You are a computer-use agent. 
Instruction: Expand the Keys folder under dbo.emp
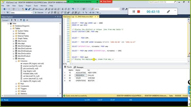pyautogui.click(x=16, y=84)
